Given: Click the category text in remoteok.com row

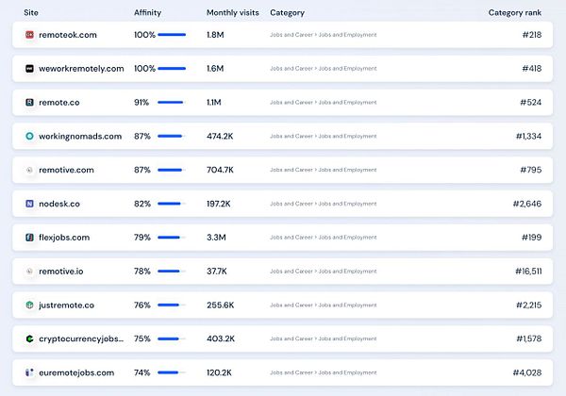Looking at the screenshot, I should (324, 35).
